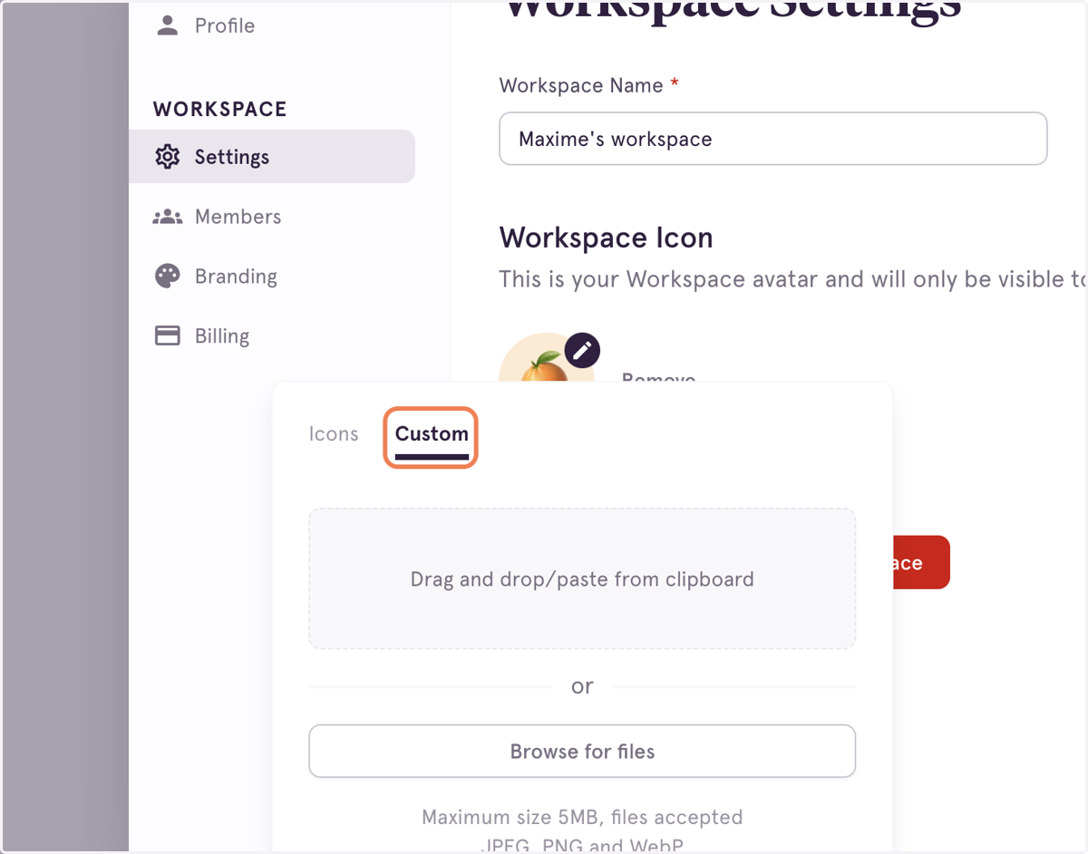
Task: Click the Profile person icon
Action: coord(168,25)
